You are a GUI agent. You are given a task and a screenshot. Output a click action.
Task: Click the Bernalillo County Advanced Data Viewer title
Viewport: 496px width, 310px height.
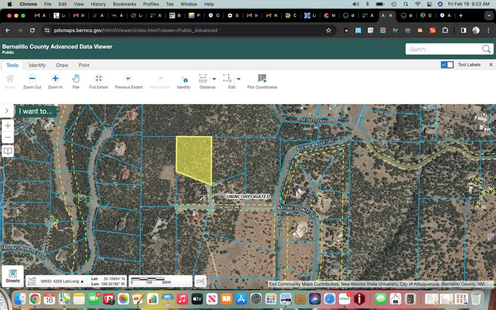click(57, 46)
